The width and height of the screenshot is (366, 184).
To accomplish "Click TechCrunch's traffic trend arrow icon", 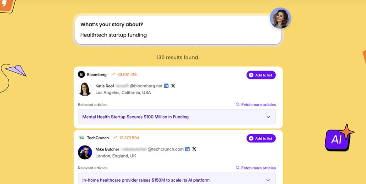I will click(115, 138).
